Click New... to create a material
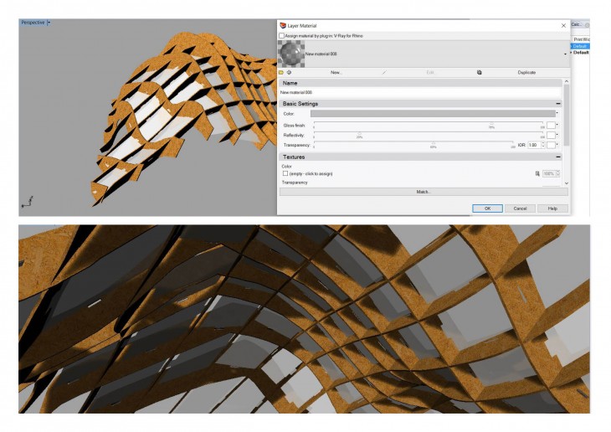Image resolution: width=611 pixels, height=432 pixels. pos(336,73)
